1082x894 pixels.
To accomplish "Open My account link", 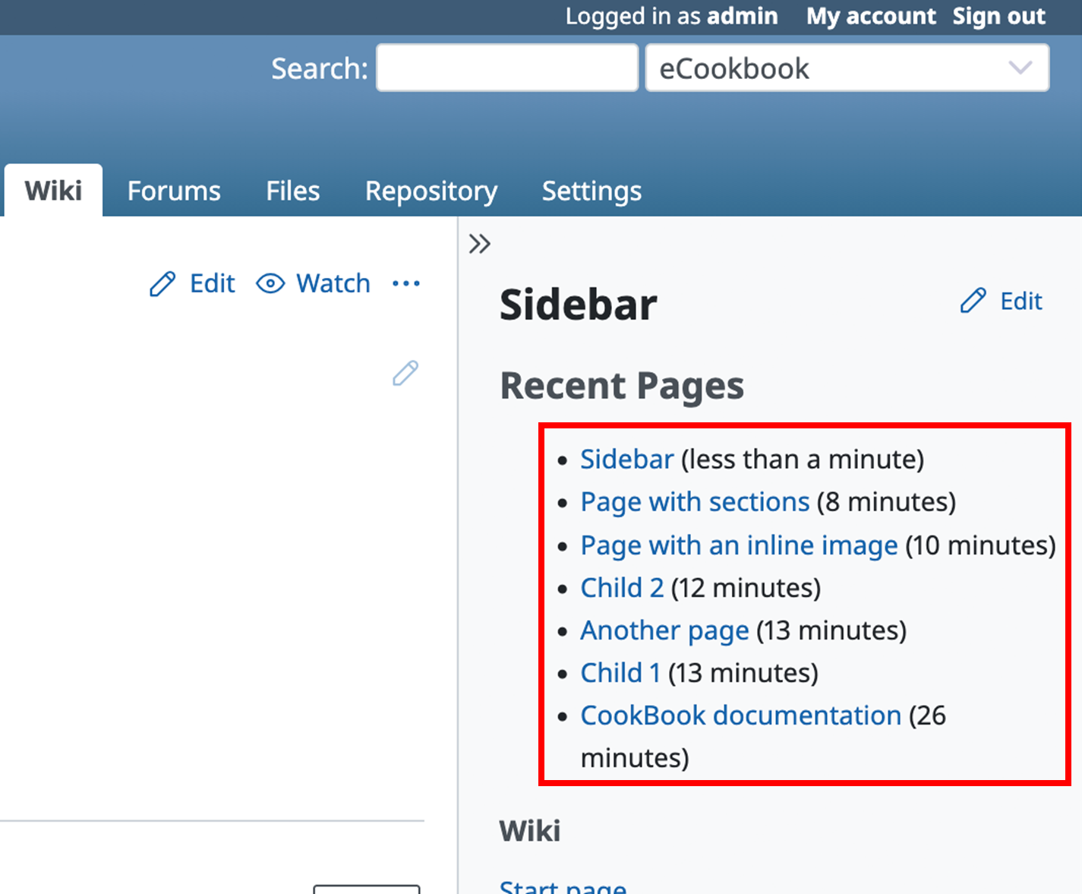I will [870, 16].
